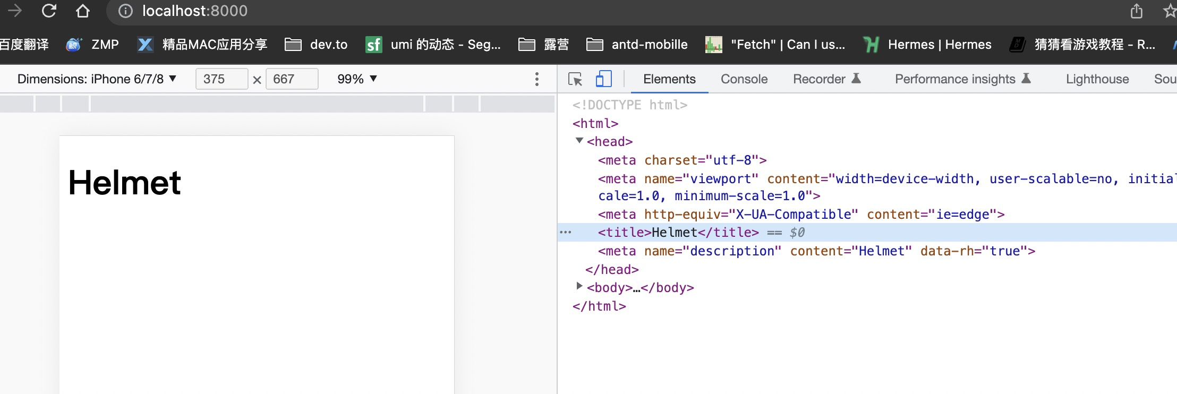Open the 精品MAC应用分享 bookmark
Image resolution: width=1177 pixels, height=394 pixels.
202,45
